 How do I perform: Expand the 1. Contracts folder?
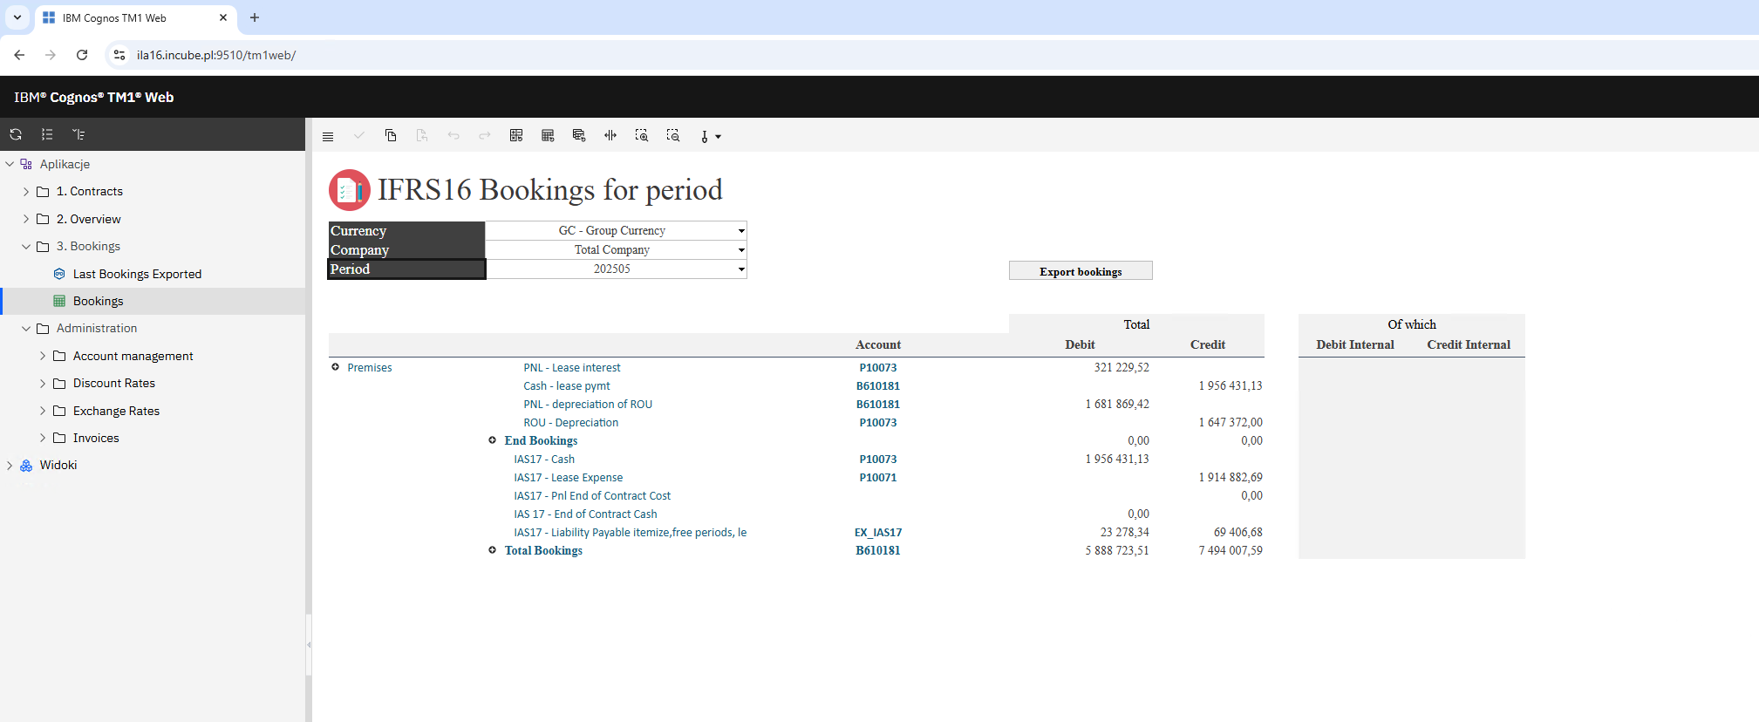point(26,192)
